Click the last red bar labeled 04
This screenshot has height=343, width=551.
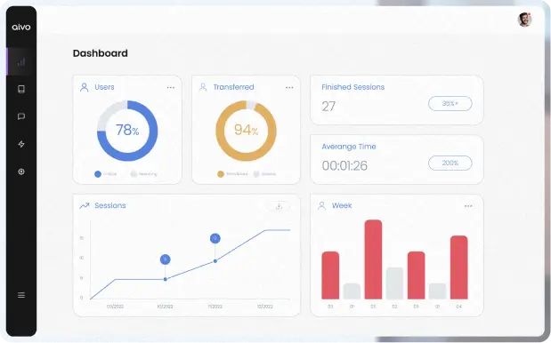459,267
